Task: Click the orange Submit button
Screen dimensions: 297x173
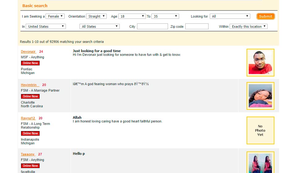Action: [x=265, y=16]
